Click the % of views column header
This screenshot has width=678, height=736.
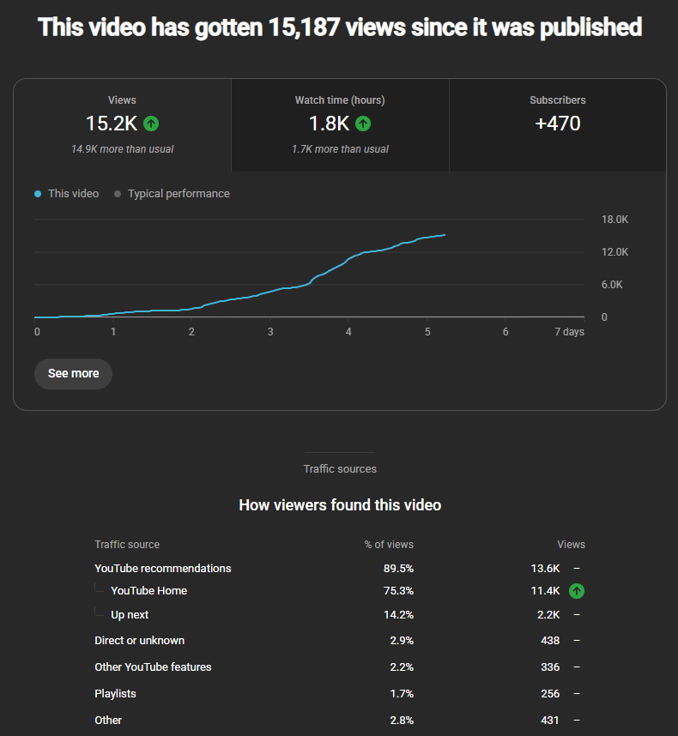coord(389,545)
